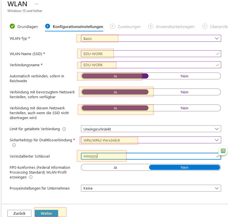Click info icon for Limit für getaktete Verbindung

coord(64,129)
